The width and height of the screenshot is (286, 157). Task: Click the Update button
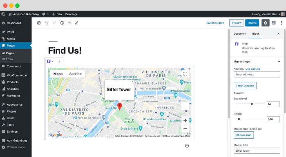click(252, 23)
